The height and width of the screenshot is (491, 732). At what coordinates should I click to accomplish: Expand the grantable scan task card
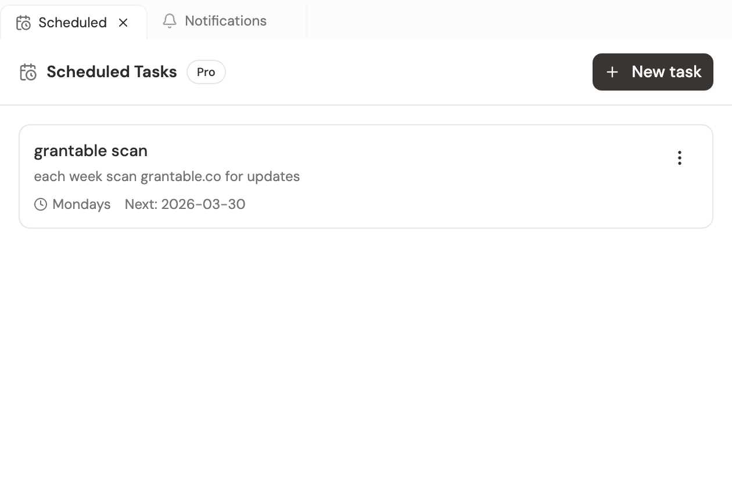tap(366, 176)
